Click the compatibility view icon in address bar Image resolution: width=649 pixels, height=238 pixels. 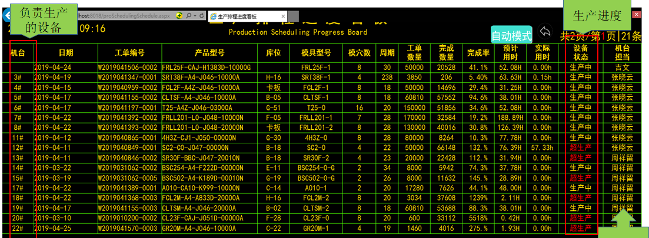pos(179,16)
